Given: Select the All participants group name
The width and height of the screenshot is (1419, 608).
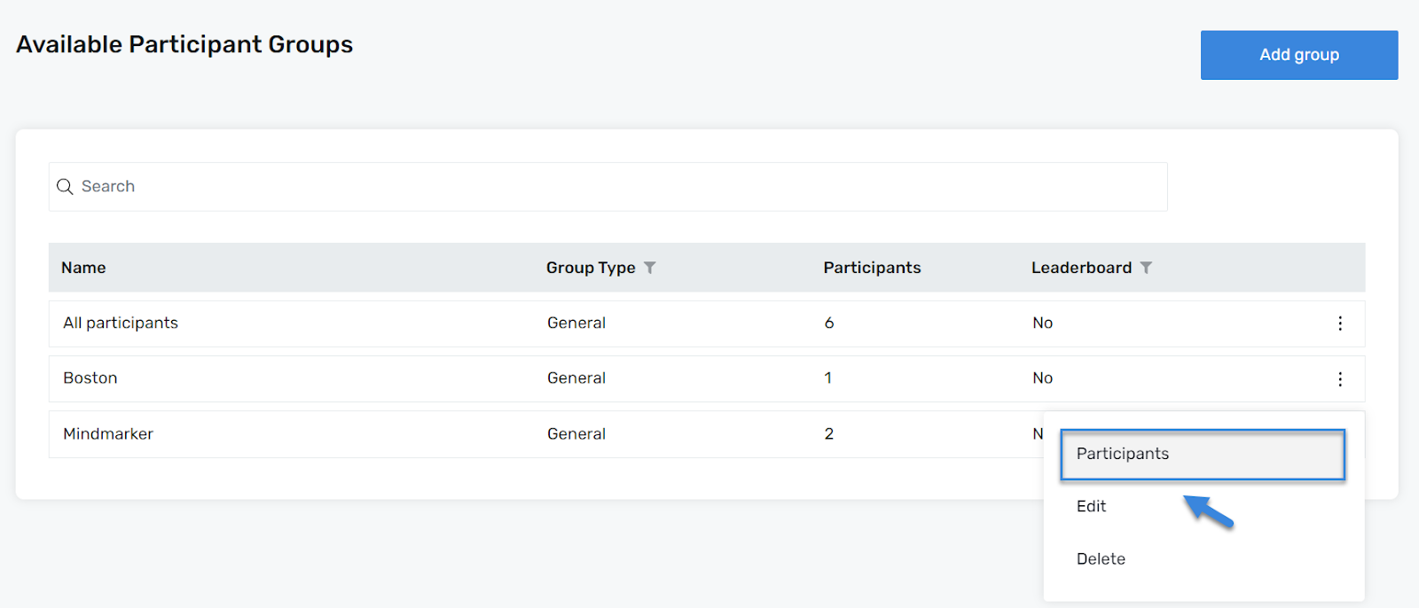Looking at the screenshot, I should coord(121,323).
